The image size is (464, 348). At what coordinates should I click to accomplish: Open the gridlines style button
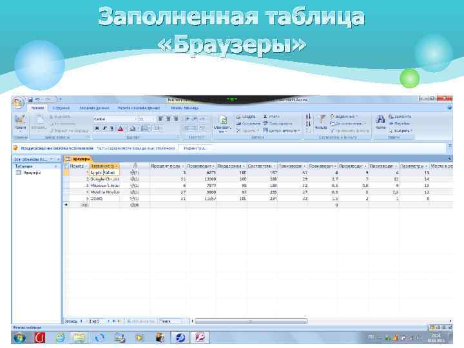coord(145,128)
